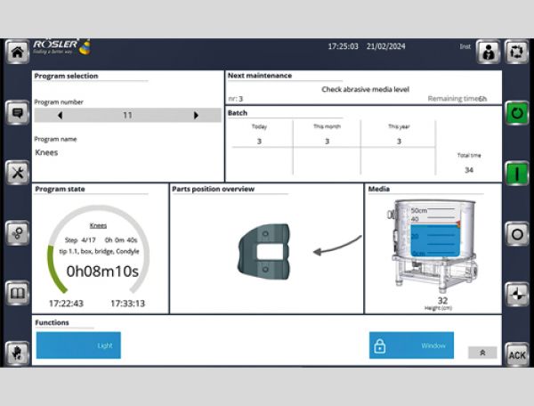Open the process nodes sidebar icon
The width and height of the screenshot is (534, 406).
(x=17, y=233)
